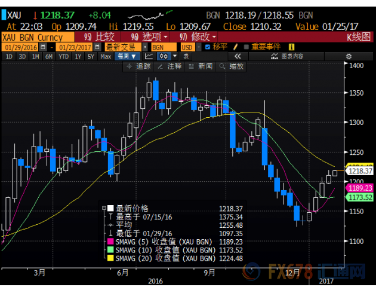376x293 pixels.
Task: Collapse the 最新价格 legend tree
Action: 104,208
